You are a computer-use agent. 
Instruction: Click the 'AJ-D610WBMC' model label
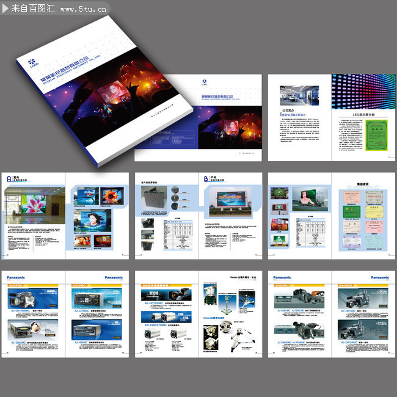(x=21, y=311)
